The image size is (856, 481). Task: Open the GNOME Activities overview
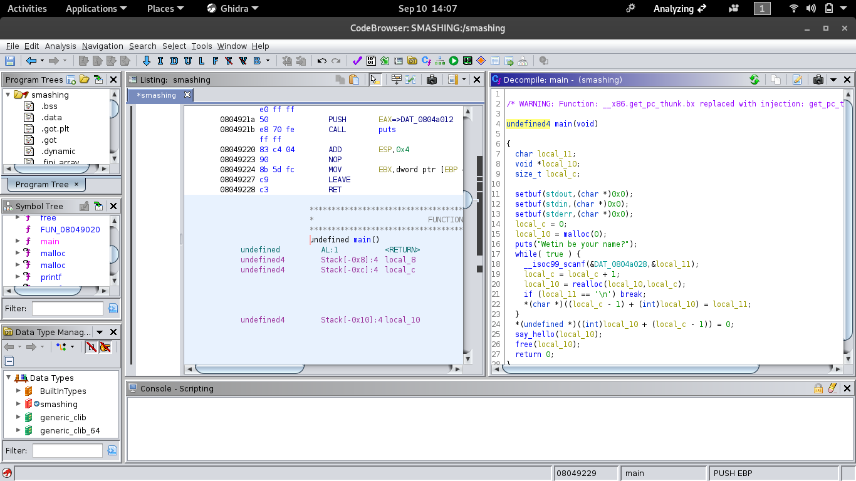[27, 8]
